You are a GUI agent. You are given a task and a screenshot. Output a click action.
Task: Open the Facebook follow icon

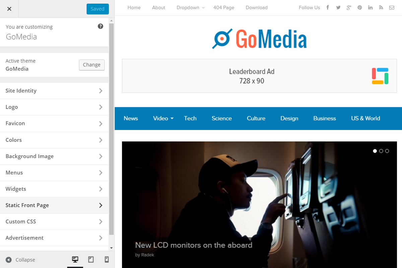[x=328, y=7]
